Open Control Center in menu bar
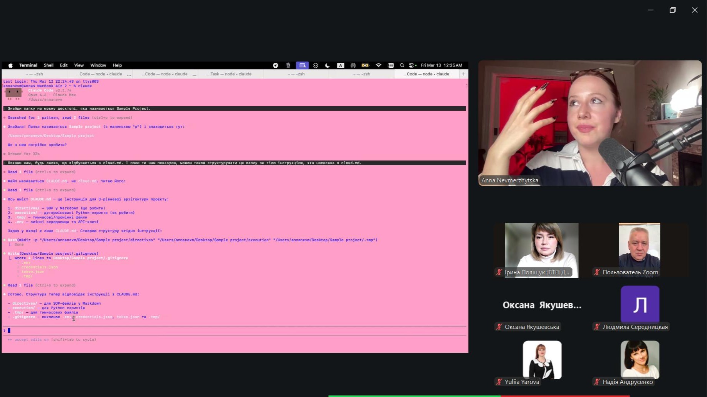707x397 pixels. pos(412,65)
